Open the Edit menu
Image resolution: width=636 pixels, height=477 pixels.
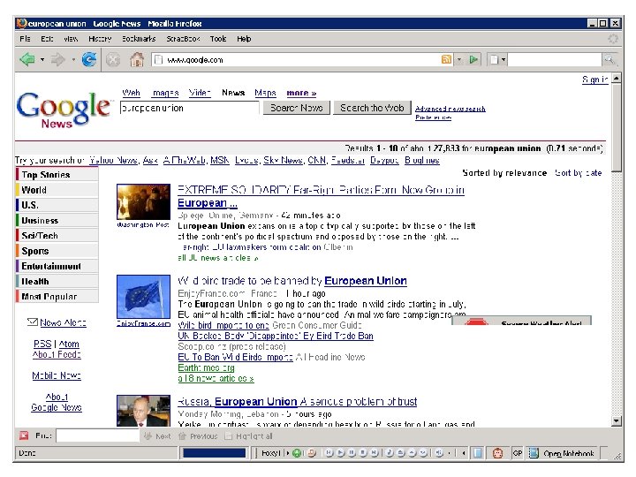[x=47, y=39]
